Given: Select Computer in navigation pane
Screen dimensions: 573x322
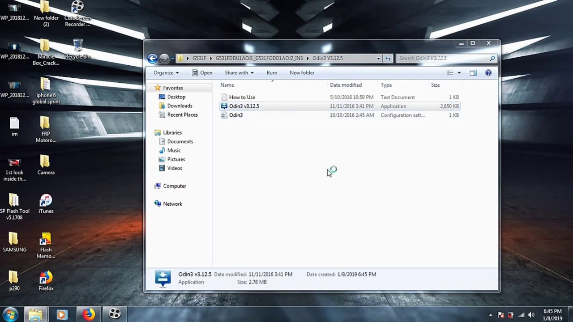Looking at the screenshot, I should pyautogui.click(x=174, y=186).
